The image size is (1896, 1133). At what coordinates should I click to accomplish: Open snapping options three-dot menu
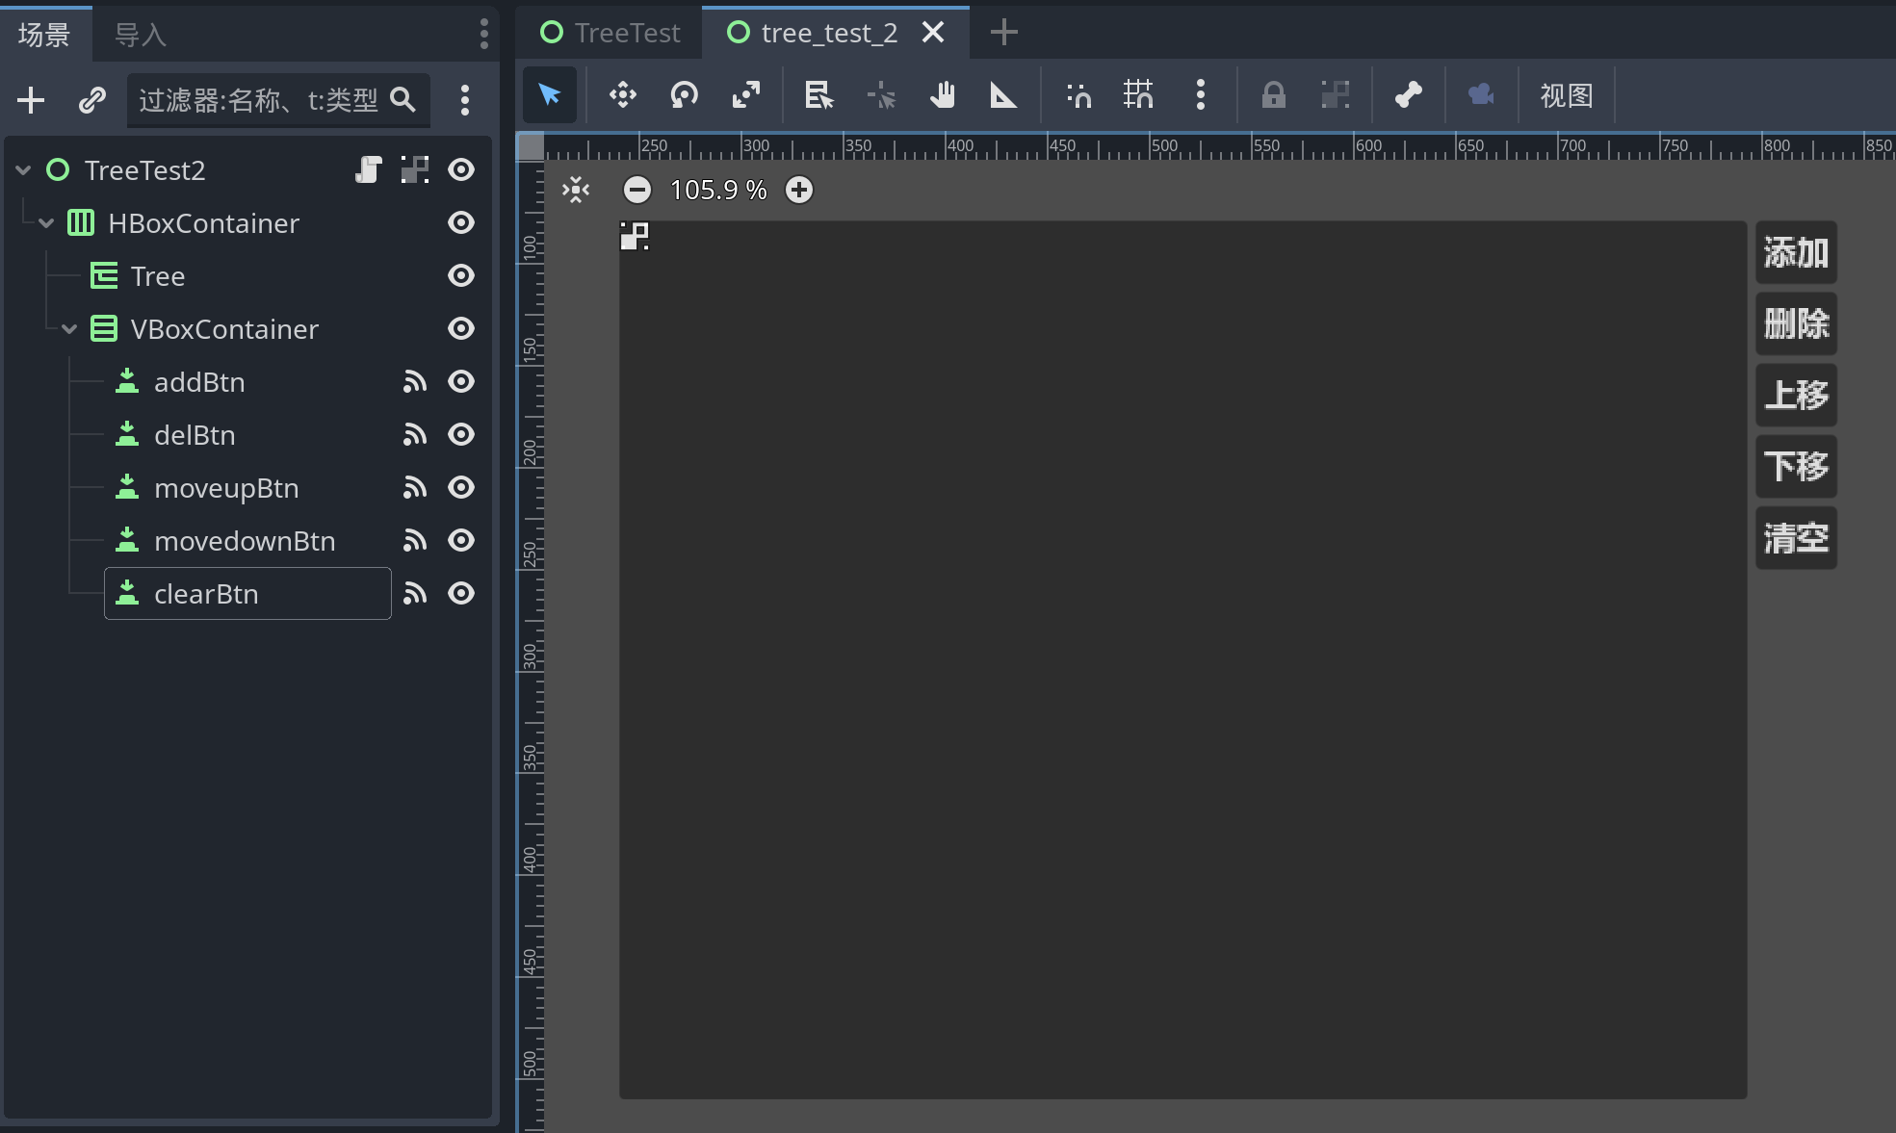tap(1201, 94)
